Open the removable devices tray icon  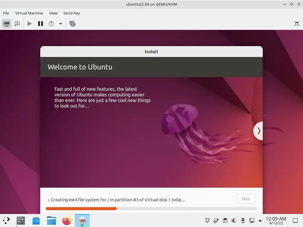point(243,220)
